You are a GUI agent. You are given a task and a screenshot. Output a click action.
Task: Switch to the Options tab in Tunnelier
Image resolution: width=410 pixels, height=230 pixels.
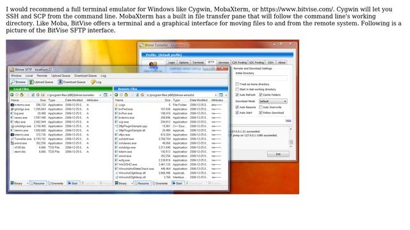(184, 63)
